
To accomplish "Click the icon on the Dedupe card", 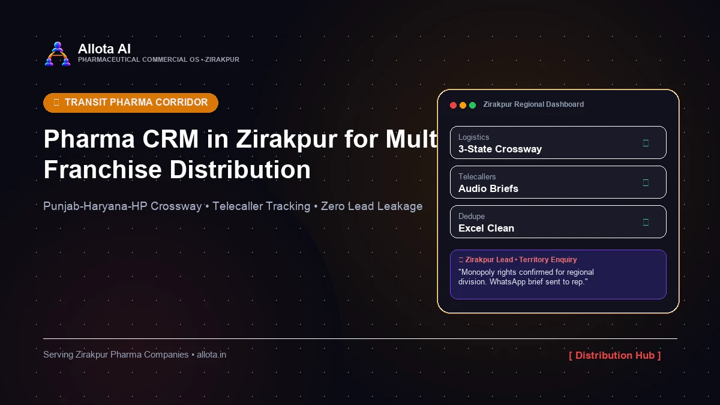I will [x=646, y=222].
